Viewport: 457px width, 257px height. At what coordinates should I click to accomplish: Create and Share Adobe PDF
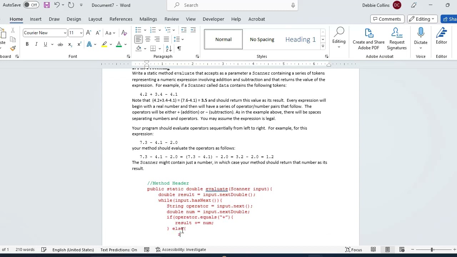click(x=368, y=39)
